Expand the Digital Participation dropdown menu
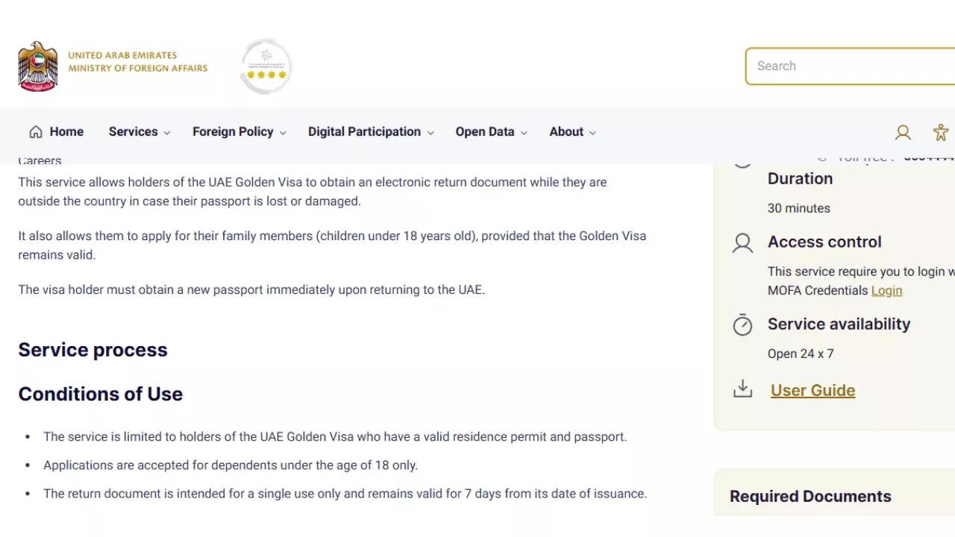The height and width of the screenshot is (537, 955). tap(371, 132)
